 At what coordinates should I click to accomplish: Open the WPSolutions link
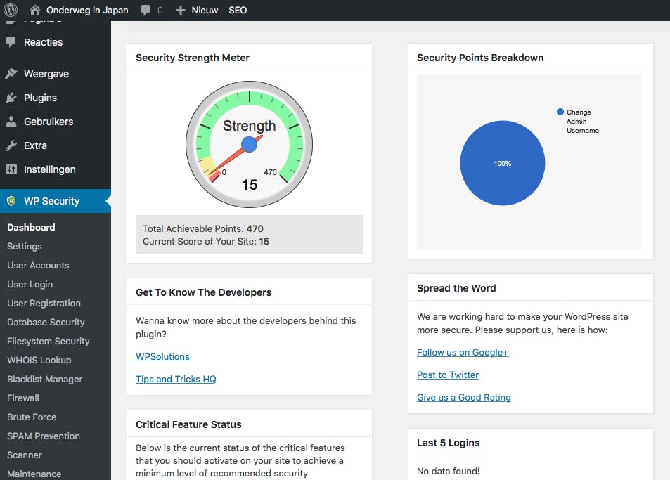click(162, 356)
